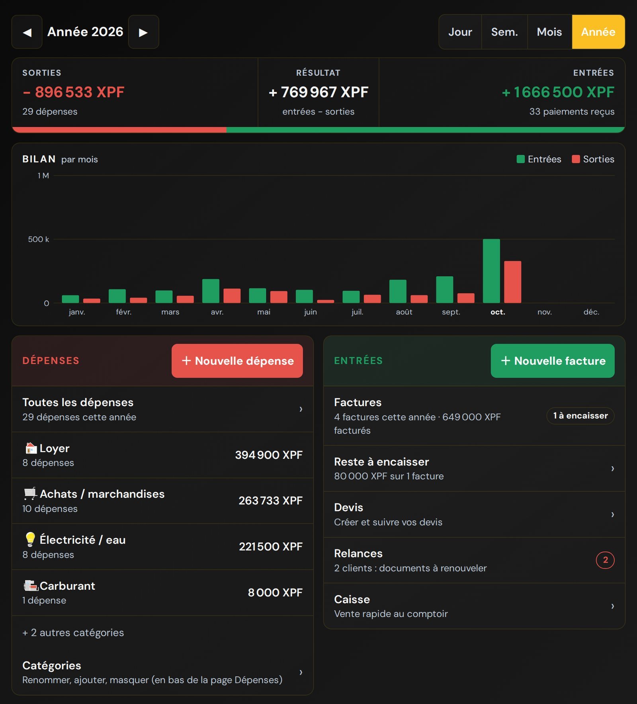The height and width of the screenshot is (704, 637).
Task: Click the green Entrées legend swatch
Action: coord(520,159)
